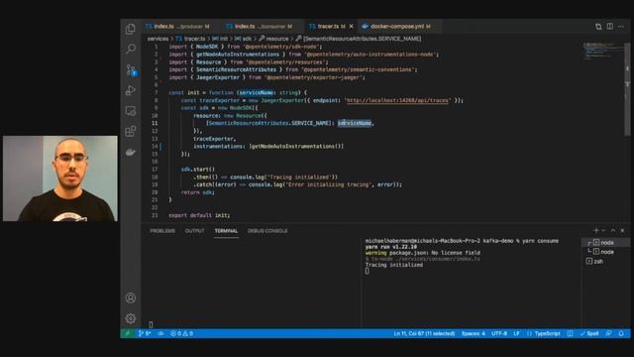634x357 pixels.
Task: Click the cloud sync icon in status bar
Action: coord(160,333)
